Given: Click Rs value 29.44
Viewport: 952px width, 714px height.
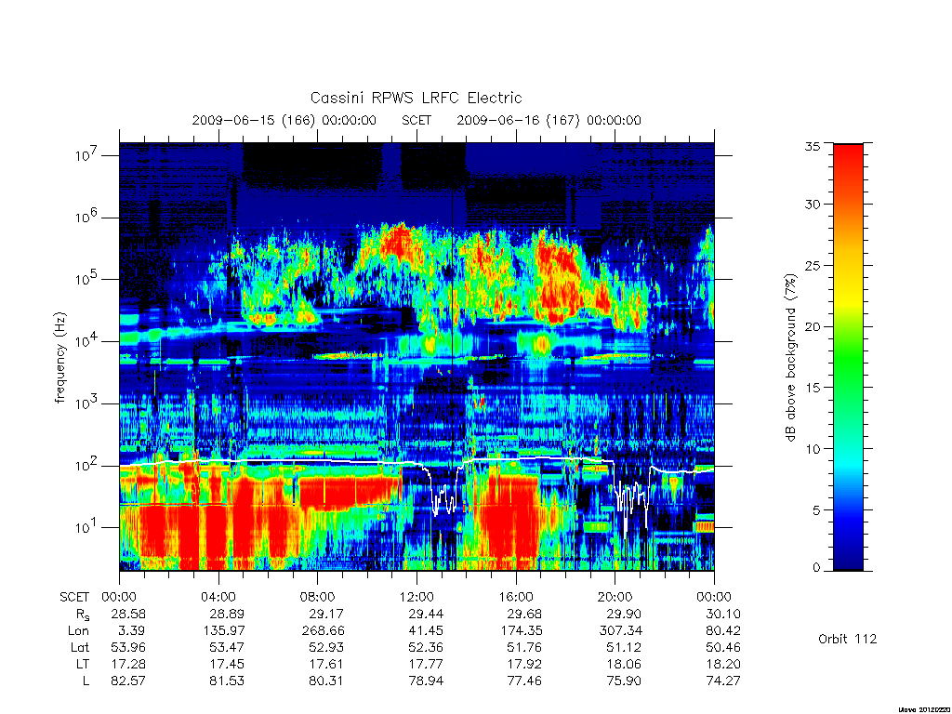Looking at the screenshot, I should coord(426,615).
